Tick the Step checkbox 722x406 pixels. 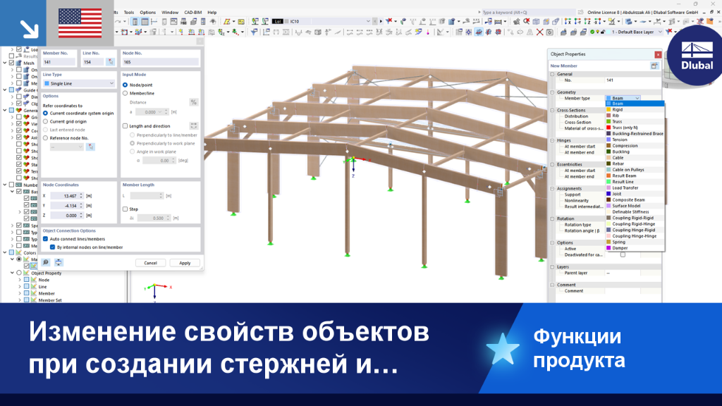pyautogui.click(x=126, y=209)
